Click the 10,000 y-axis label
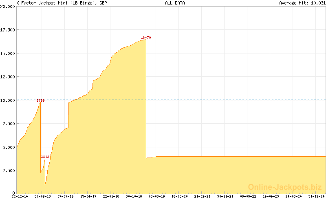 point(8,100)
